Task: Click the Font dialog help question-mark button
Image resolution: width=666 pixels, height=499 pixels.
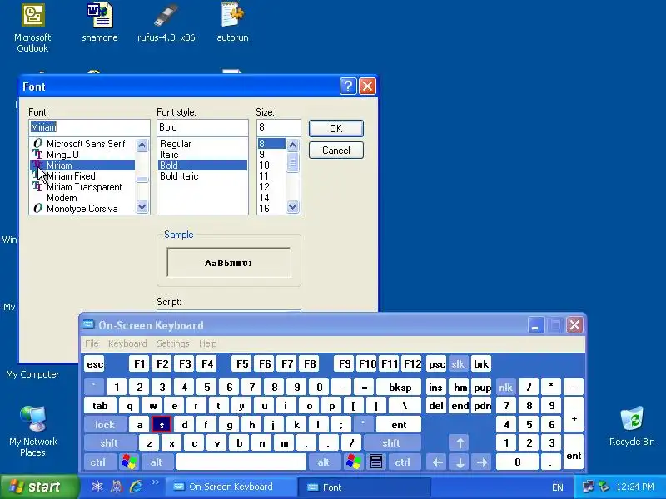Action: (x=348, y=86)
